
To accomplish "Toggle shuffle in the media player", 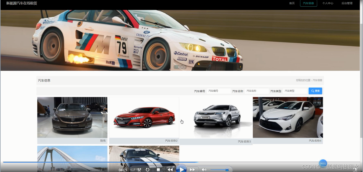I will 139,170.
